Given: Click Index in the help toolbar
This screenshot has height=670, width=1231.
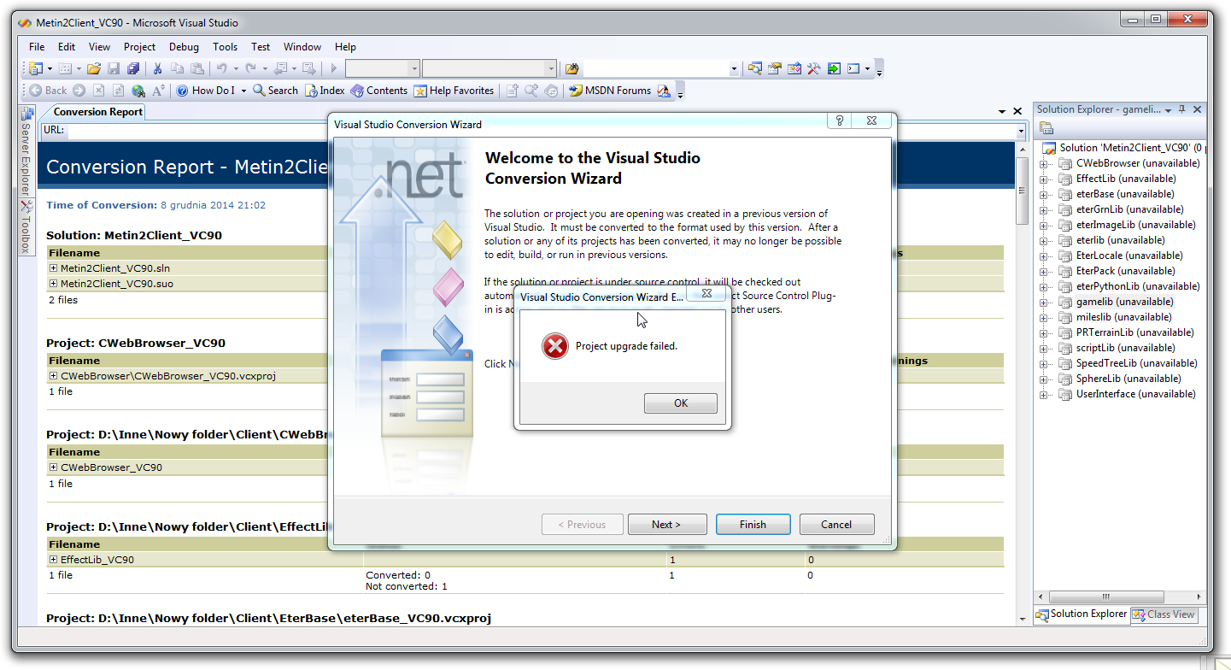Looking at the screenshot, I should [325, 91].
